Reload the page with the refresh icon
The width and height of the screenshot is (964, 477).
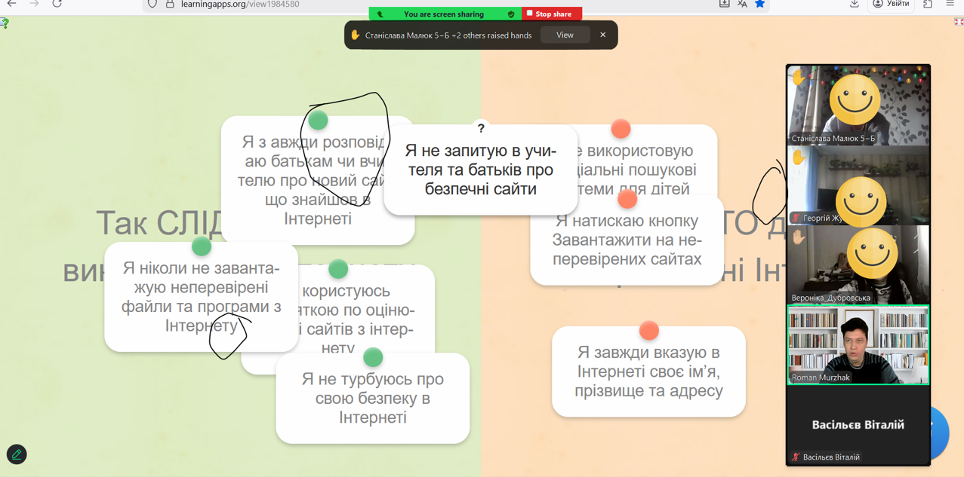point(57,5)
